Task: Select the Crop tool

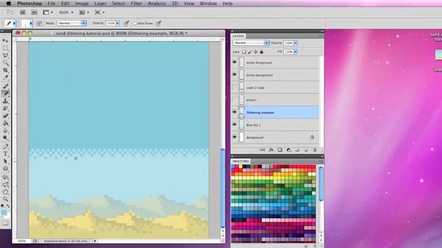Action: tap(6, 70)
